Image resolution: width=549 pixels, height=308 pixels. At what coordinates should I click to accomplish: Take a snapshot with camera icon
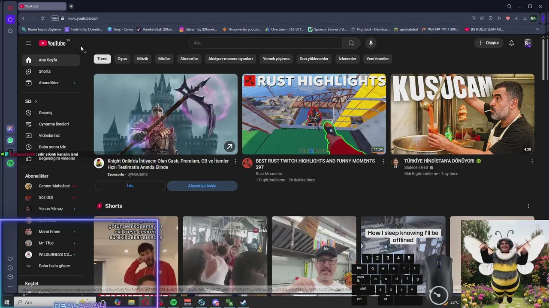[482, 18]
